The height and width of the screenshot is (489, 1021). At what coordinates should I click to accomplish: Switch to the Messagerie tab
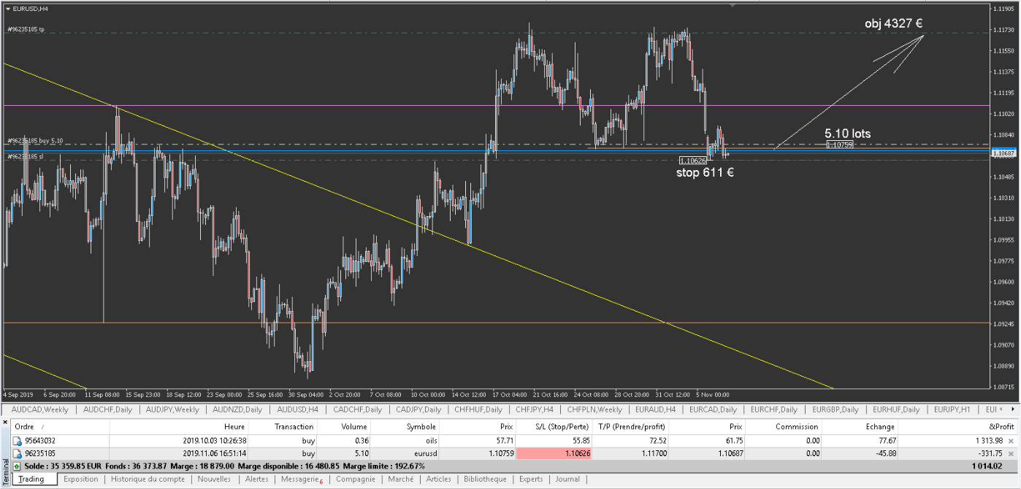point(299,480)
